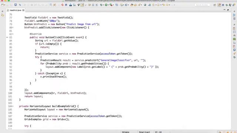Click 'Predict Image from url' string literal
Screen dimensions: 237x133
point(81,24)
